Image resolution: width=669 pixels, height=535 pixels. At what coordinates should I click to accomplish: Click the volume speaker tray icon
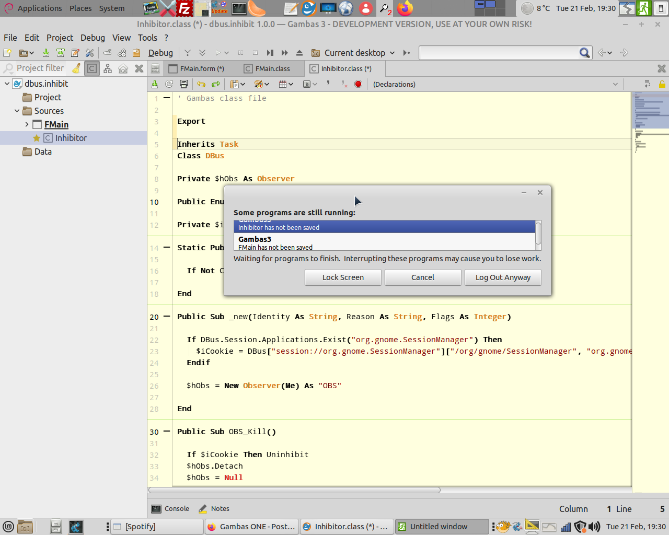[x=594, y=527]
